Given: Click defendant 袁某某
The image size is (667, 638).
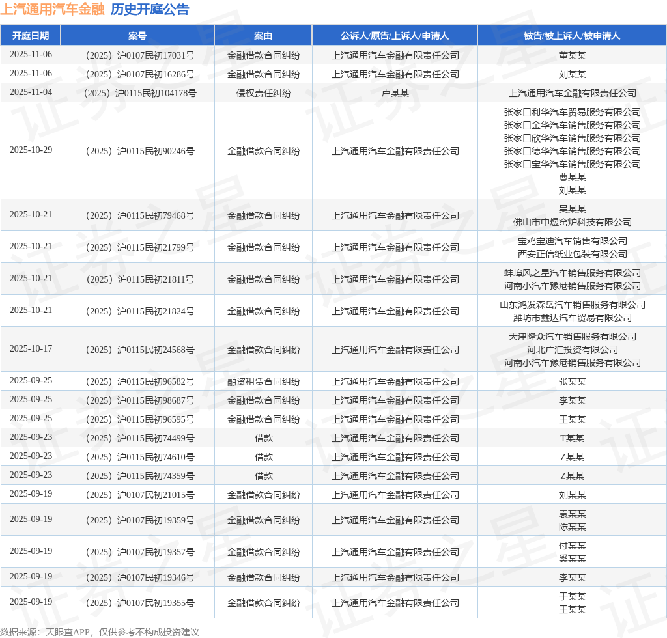Looking at the screenshot, I should (x=572, y=514).
